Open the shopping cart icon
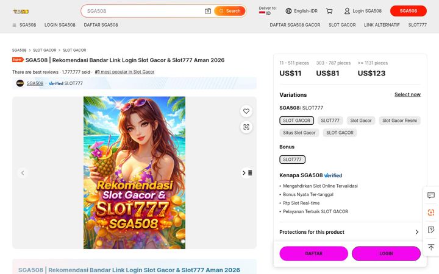Screen dimensions: 439x274 coord(329,11)
